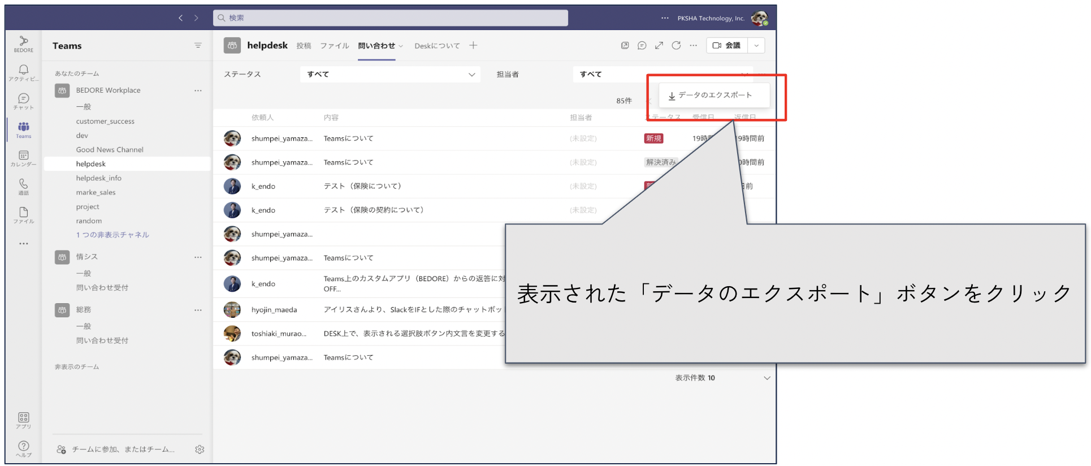Open 情シス team options ellipsis
This screenshot has width=1091, height=466.
tap(198, 257)
